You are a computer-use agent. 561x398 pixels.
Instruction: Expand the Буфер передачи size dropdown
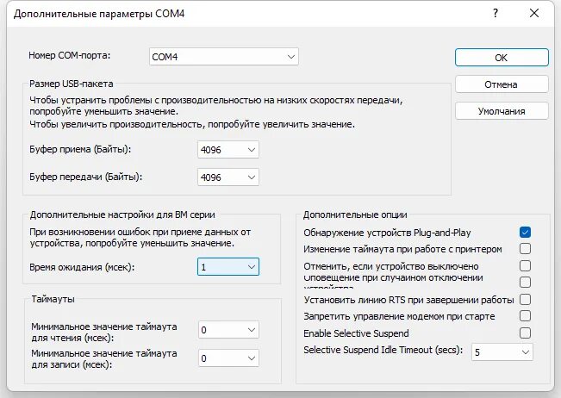click(x=228, y=177)
